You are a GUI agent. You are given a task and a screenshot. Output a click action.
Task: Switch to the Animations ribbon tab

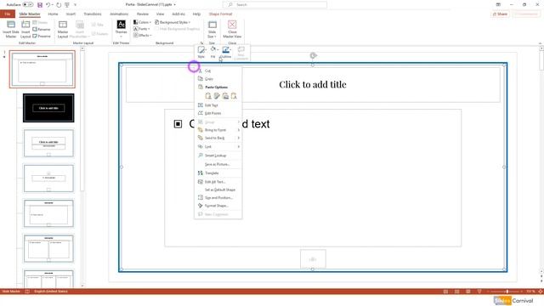pos(119,14)
